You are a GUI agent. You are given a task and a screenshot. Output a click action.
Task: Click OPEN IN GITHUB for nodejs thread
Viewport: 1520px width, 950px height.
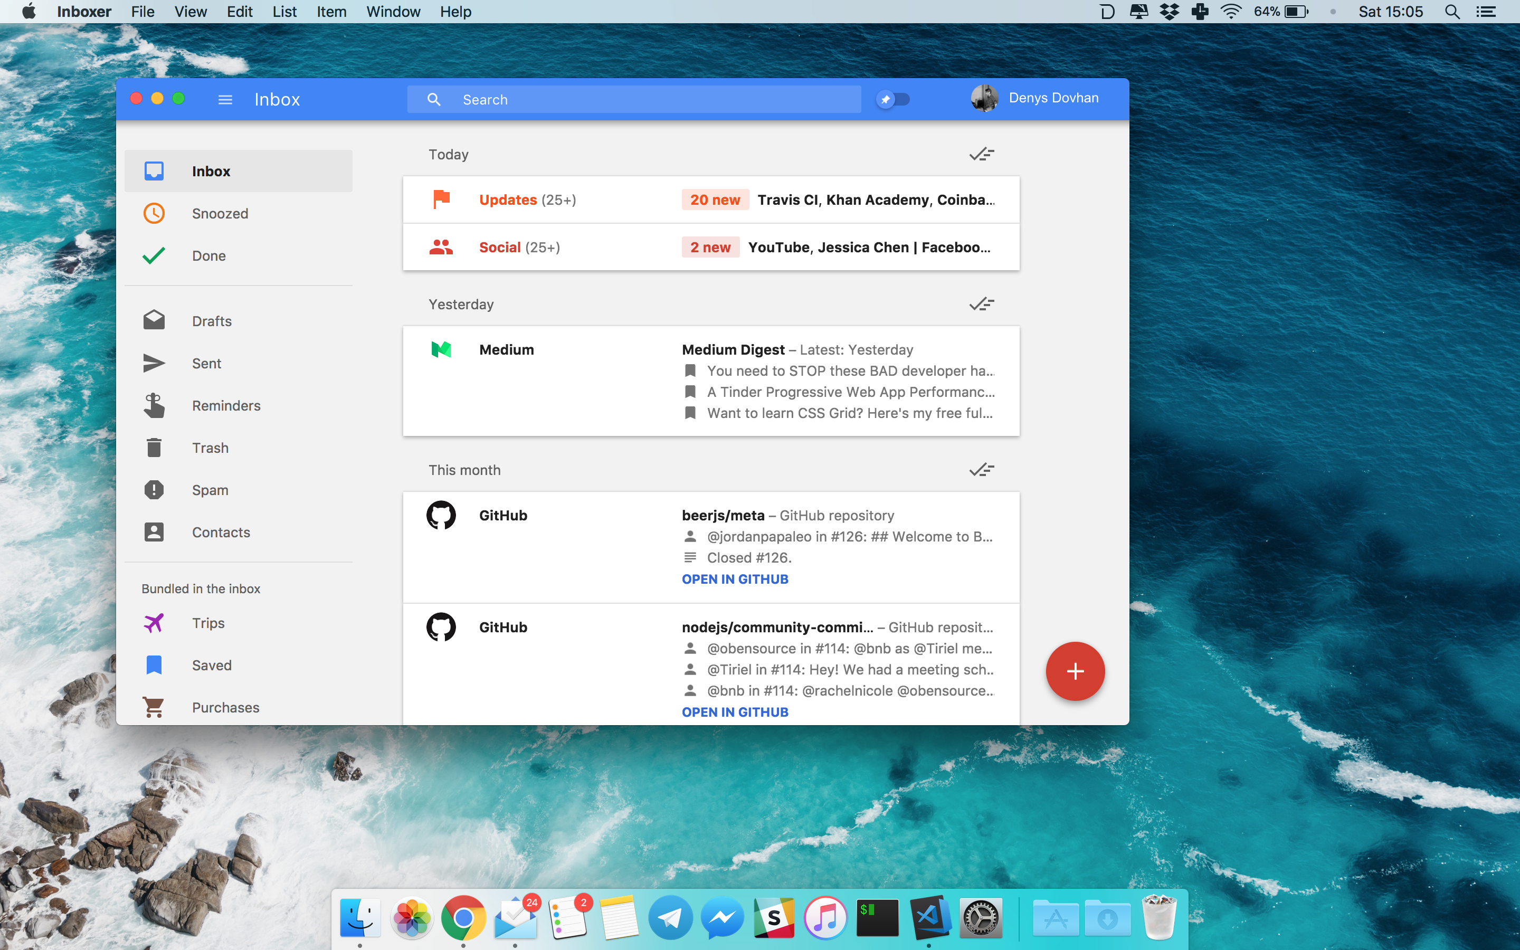pos(735,712)
